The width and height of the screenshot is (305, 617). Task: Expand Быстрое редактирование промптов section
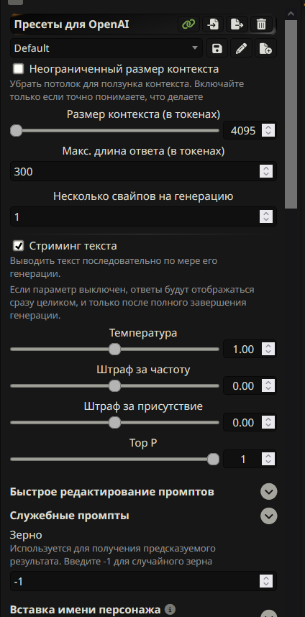click(x=269, y=492)
